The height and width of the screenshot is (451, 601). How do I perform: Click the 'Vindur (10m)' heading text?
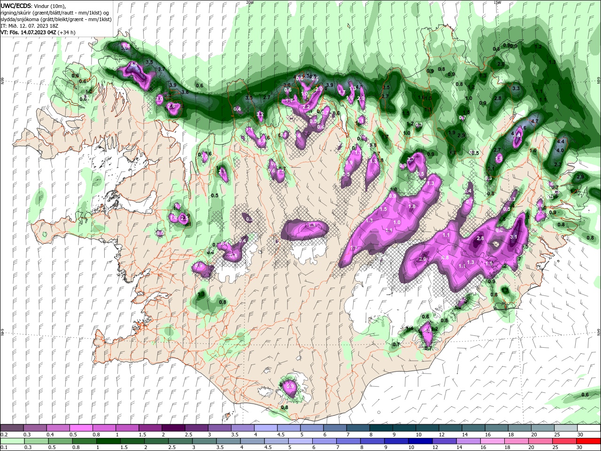[x=49, y=6]
